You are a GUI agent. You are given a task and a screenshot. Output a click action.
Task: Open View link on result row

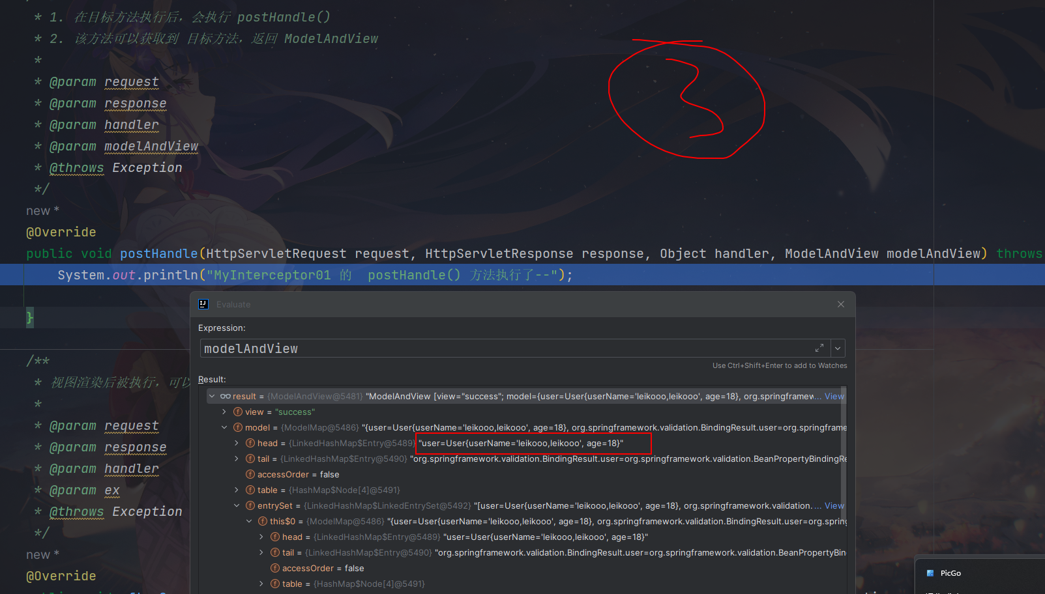click(x=834, y=396)
